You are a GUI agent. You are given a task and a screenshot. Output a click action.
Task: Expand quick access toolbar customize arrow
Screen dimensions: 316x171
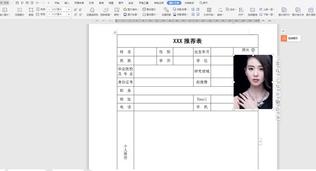[x=48, y=3]
